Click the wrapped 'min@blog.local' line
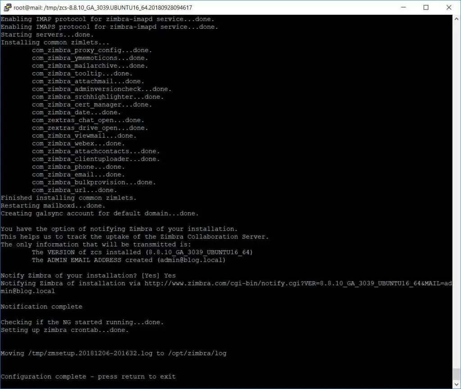461x389 pixels. point(28,291)
